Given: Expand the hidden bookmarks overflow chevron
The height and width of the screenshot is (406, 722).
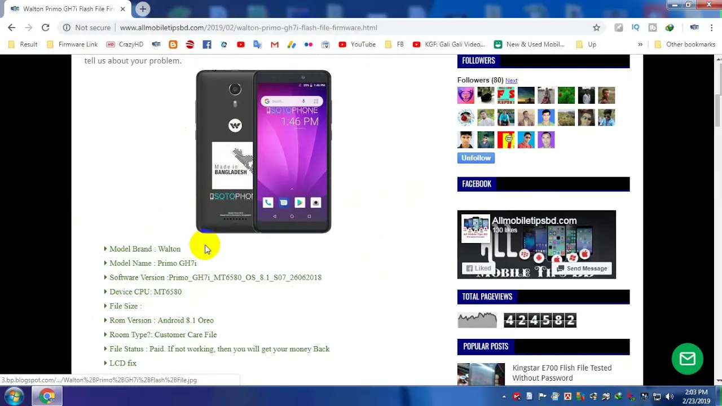Looking at the screenshot, I should click(640, 45).
